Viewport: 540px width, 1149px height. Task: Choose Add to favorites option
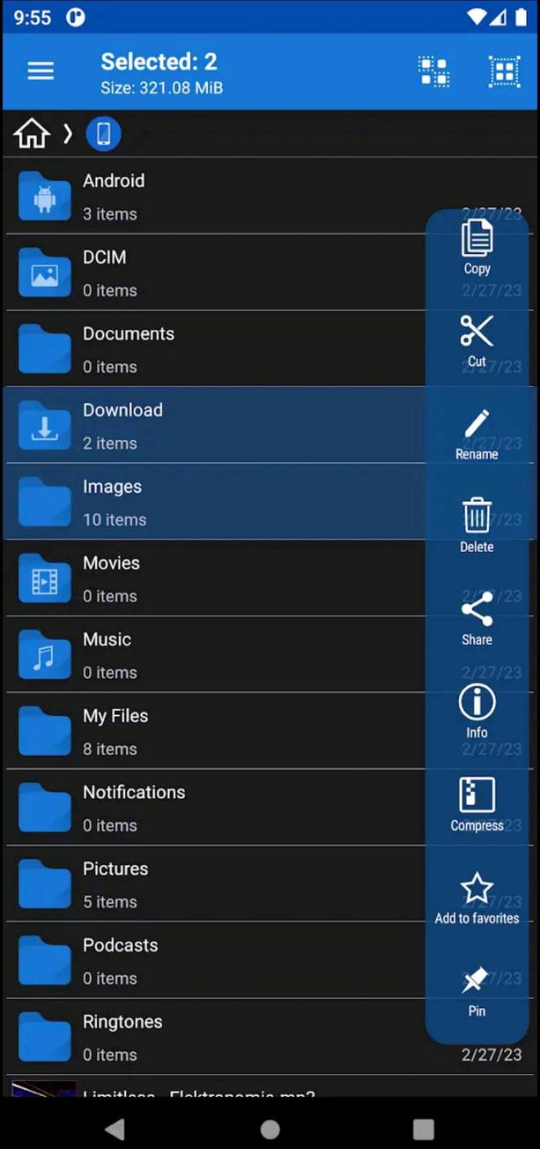point(477,897)
